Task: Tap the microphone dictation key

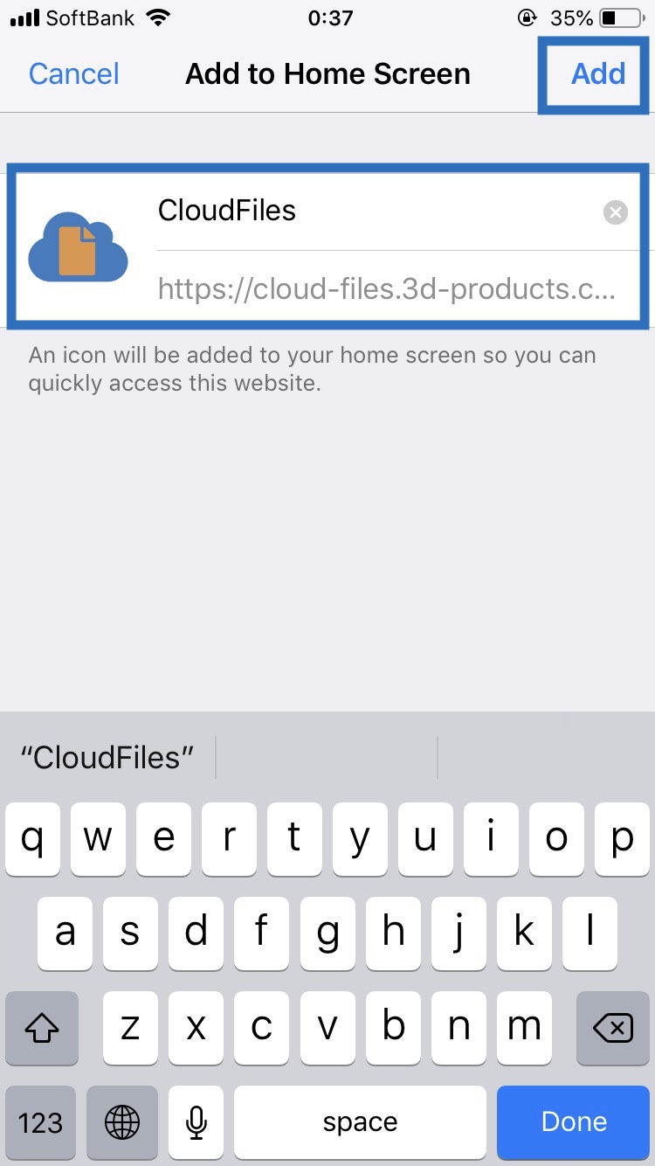Action: 197,1121
